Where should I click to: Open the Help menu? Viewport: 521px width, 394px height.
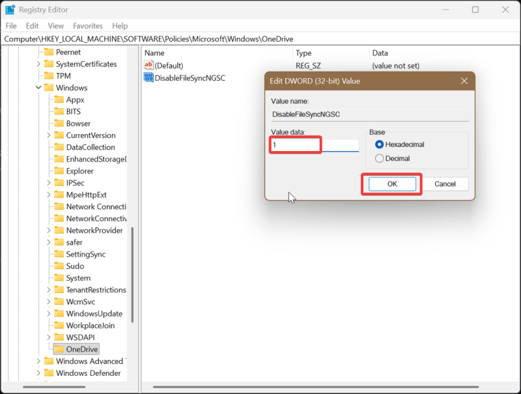120,26
